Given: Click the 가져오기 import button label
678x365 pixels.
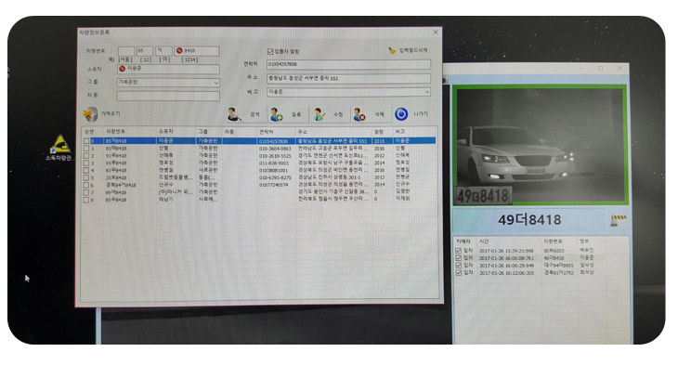Looking at the screenshot, I should pyautogui.click(x=111, y=113).
